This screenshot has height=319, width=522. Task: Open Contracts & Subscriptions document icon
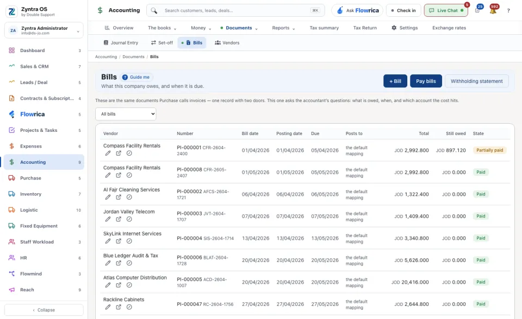point(11,98)
